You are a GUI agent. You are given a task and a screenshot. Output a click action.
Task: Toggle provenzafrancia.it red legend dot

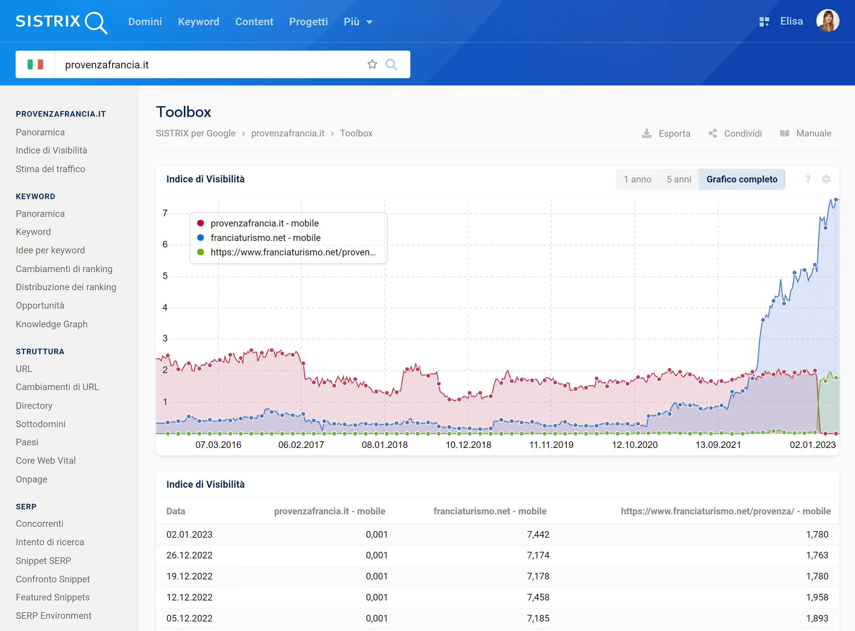[200, 223]
